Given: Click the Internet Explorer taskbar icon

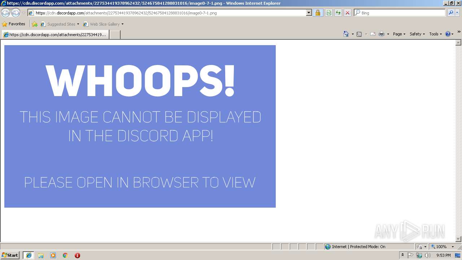Looking at the screenshot, I should click(x=29, y=255).
